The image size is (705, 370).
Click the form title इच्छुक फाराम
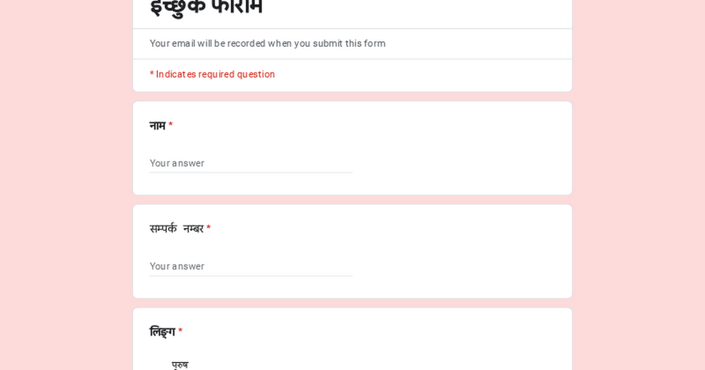tap(206, 7)
